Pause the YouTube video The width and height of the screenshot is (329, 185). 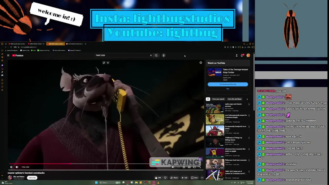click(x=11, y=167)
